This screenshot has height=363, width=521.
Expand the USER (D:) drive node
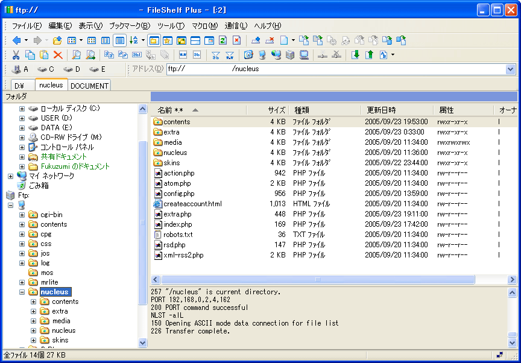(x=22, y=118)
